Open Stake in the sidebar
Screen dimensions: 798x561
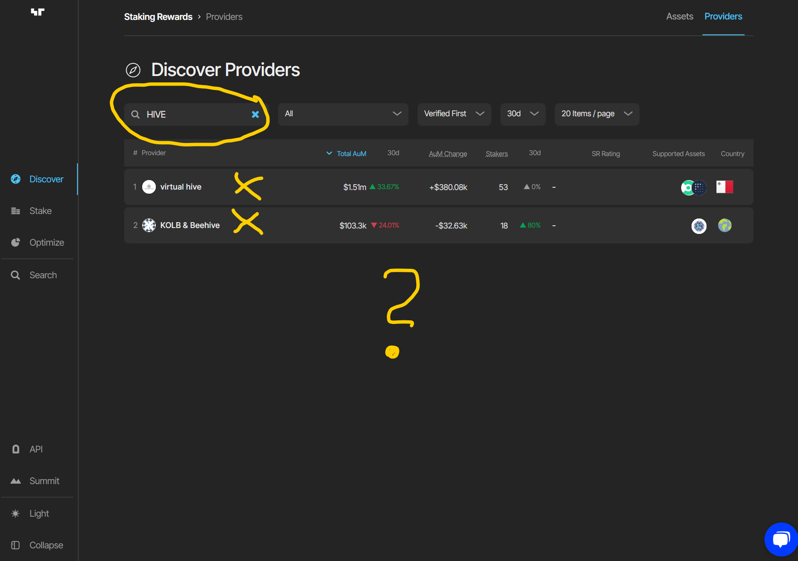pyautogui.click(x=40, y=211)
